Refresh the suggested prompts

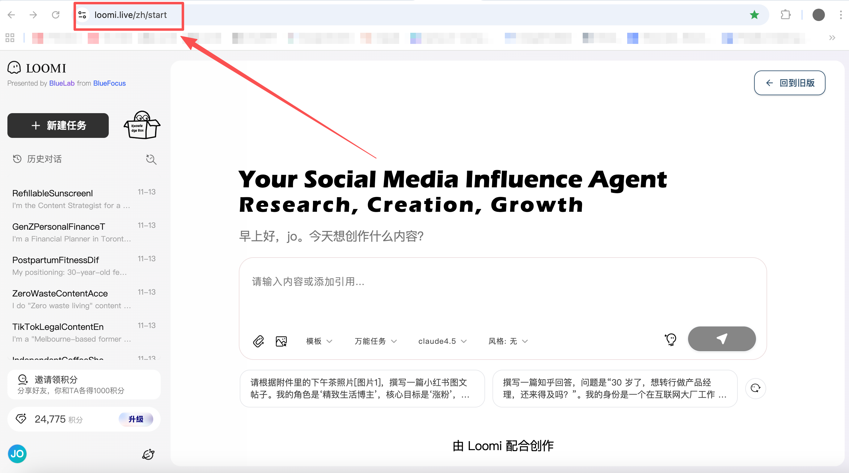[x=755, y=388]
